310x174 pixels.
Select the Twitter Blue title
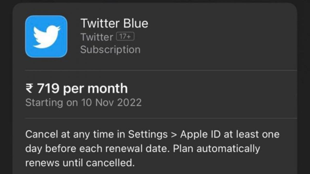tap(114, 23)
